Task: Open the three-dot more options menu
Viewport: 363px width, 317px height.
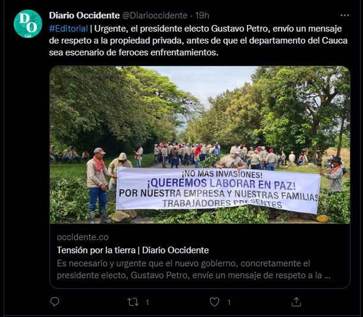Action: [345, 15]
